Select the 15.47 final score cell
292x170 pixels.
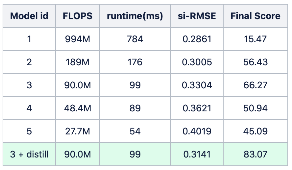tap(255, 39)
